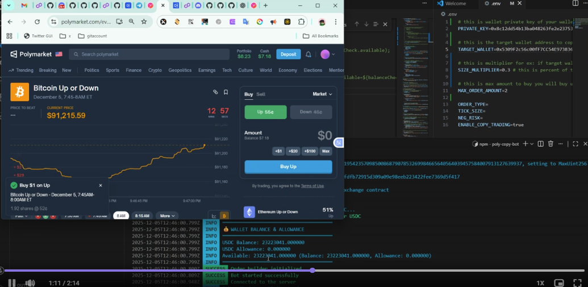
Task: View site information for polymarket.com
Action: [x=53, y=22]
